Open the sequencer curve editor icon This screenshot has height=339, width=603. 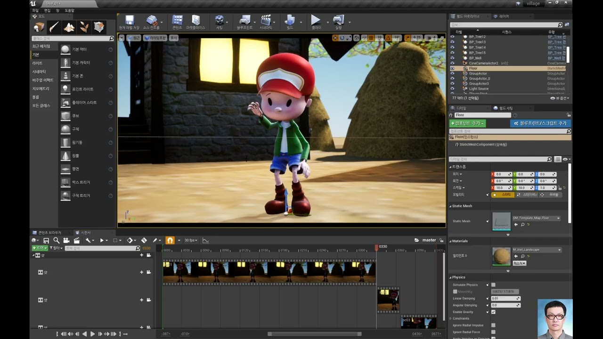[205, 241]
